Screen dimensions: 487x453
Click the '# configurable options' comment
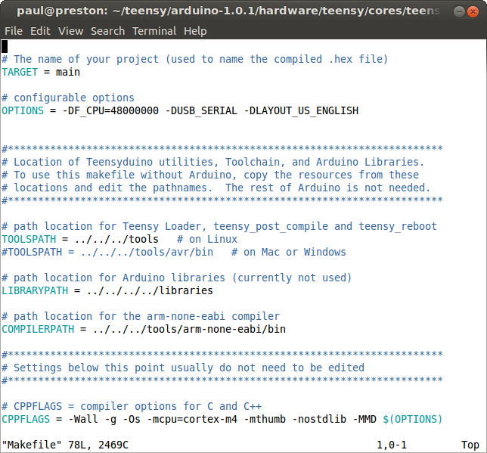point(68,98)
